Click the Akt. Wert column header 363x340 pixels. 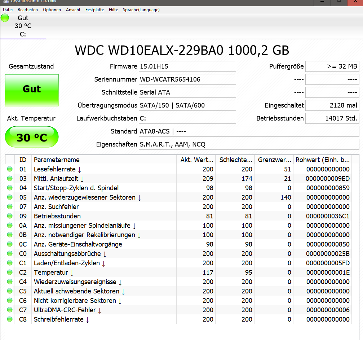coord(196,160)
